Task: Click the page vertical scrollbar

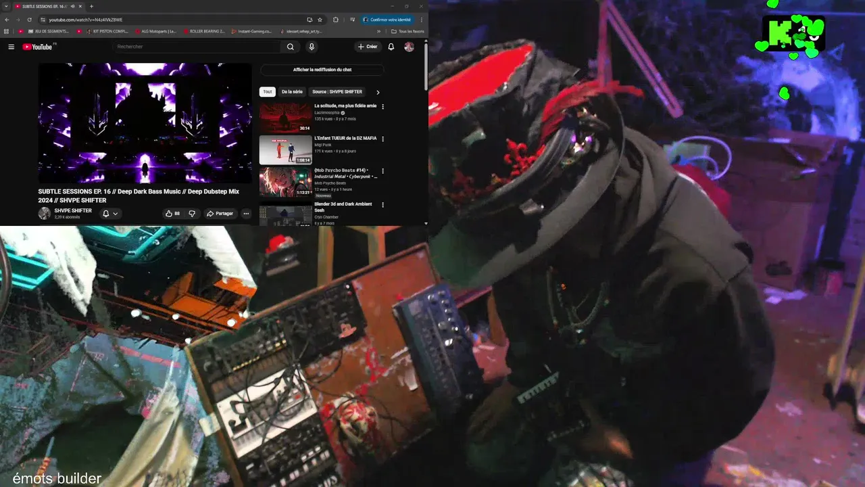Action: coord(426,65)
